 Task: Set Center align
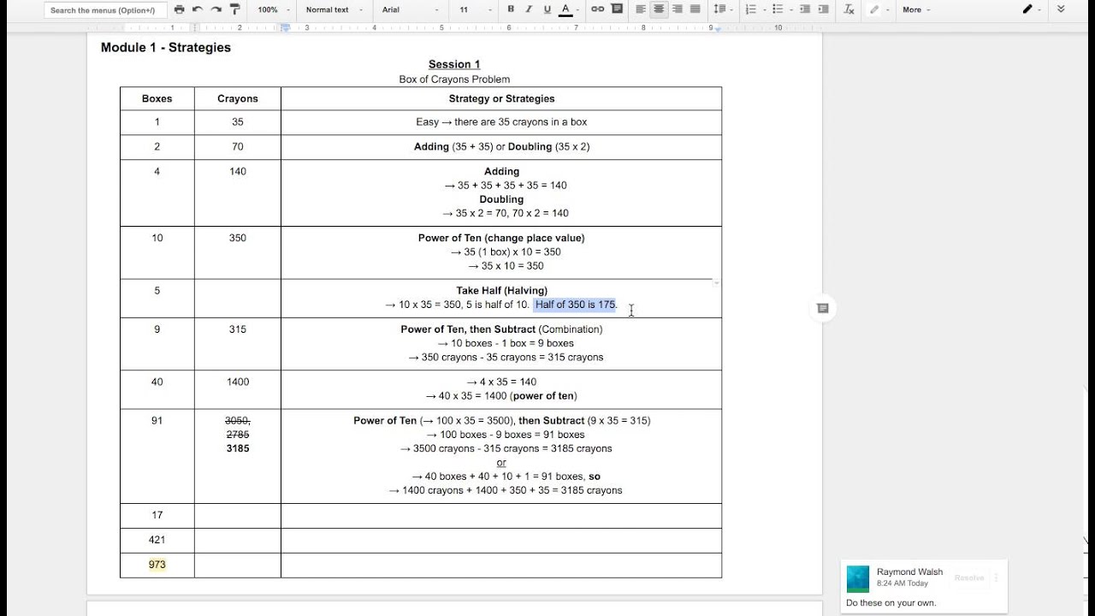pos(659,9)
